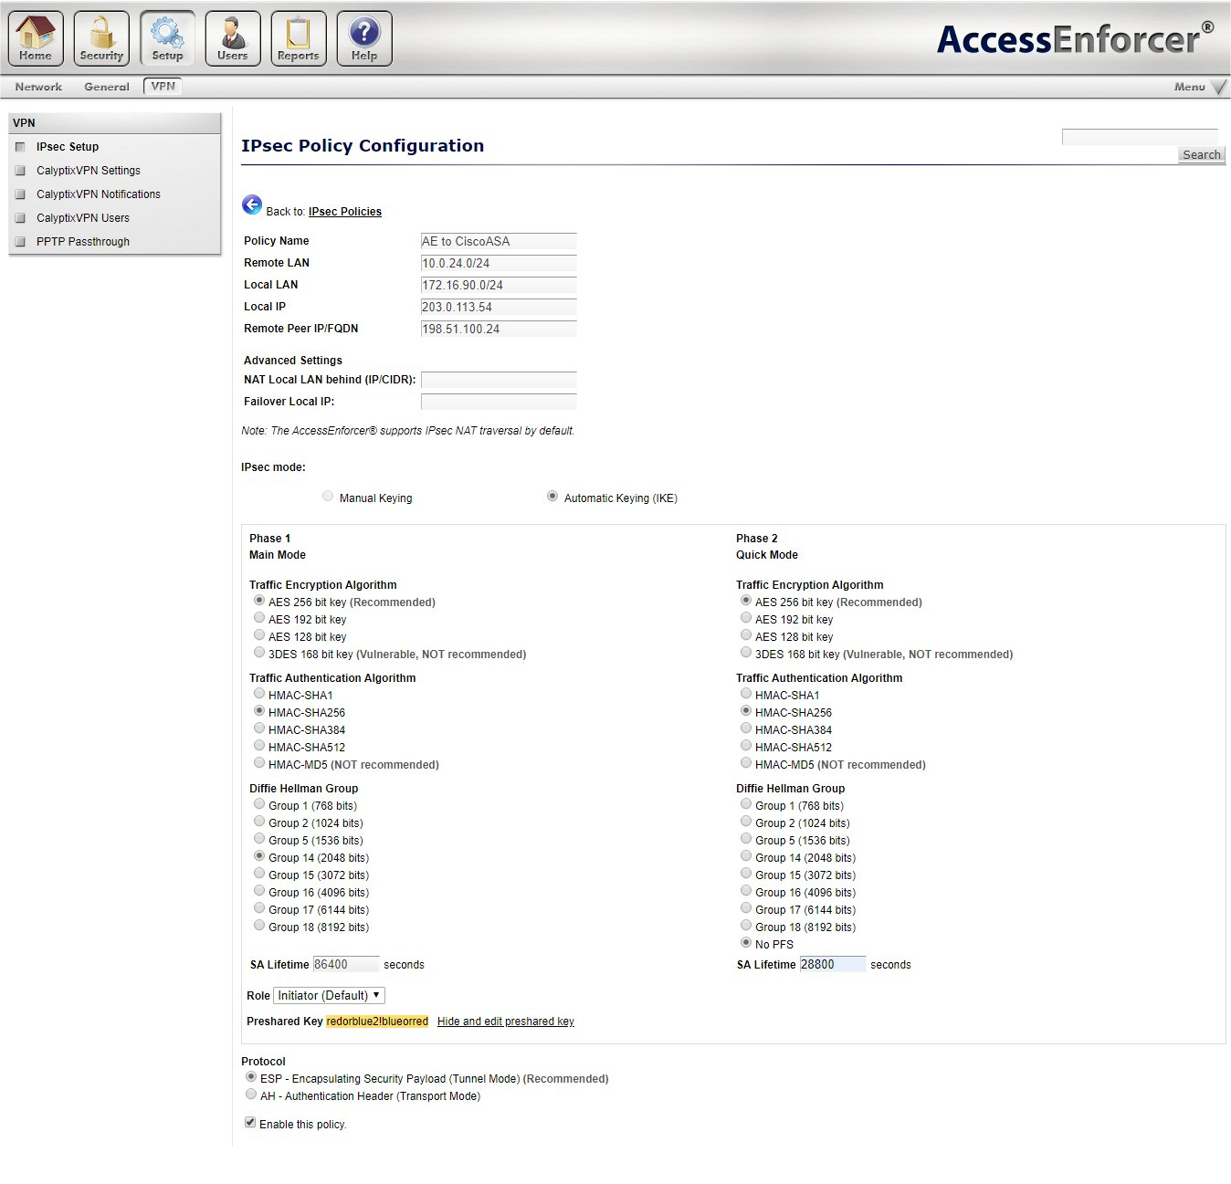Select No PFS under Phase 2

(746, 941)
